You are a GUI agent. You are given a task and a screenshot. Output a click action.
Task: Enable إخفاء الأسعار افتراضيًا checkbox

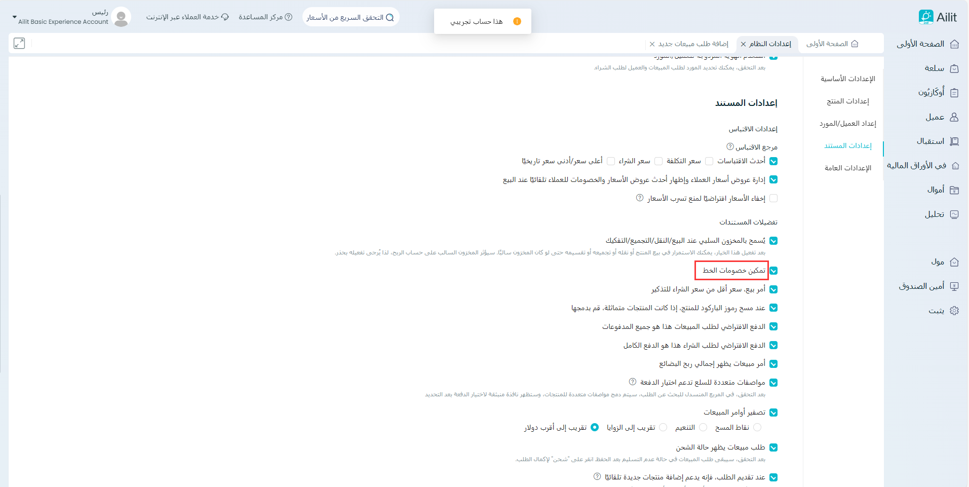pos(773,199)
